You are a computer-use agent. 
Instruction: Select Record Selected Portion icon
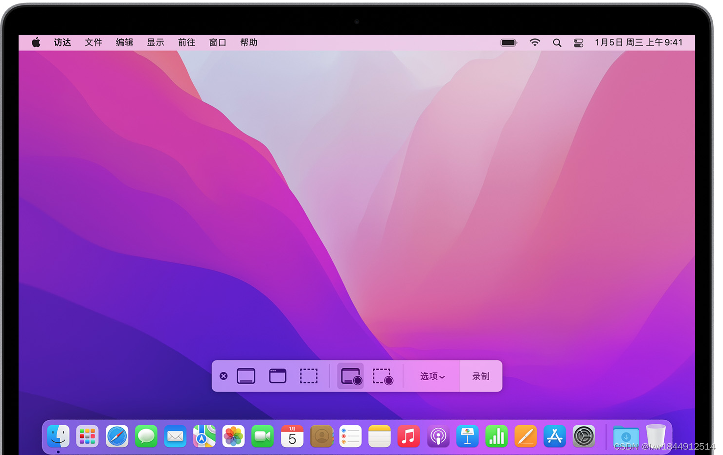(383, 376)
